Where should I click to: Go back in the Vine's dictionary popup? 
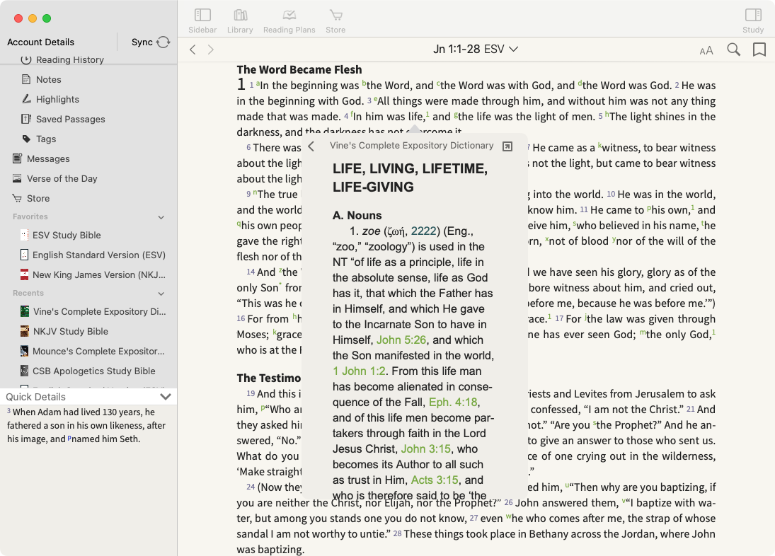[x=311, y=146]
